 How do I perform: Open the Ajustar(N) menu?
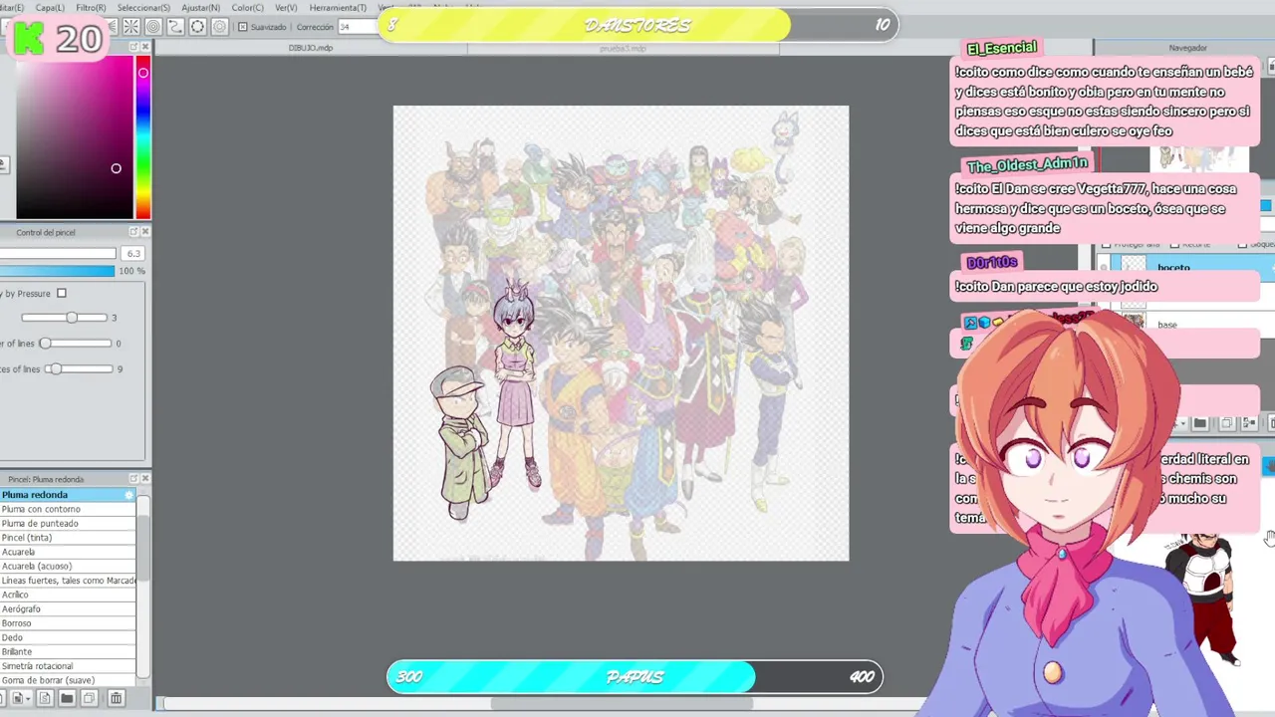click(x=201, y=8)
